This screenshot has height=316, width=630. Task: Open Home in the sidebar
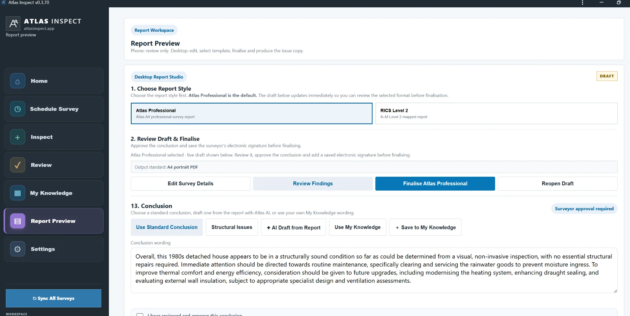click(54, 81)
